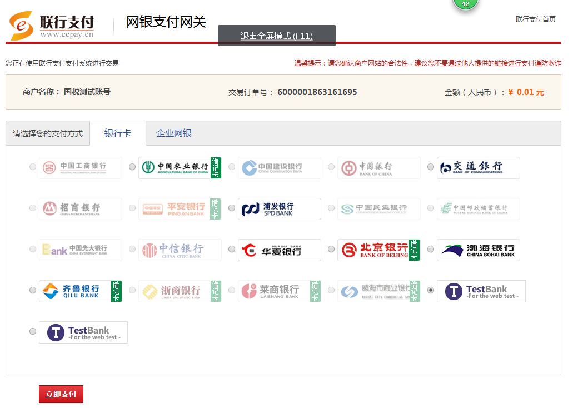Click the 中国建设银行 logo
The image size is (578, 408).
tap(280, 168)
